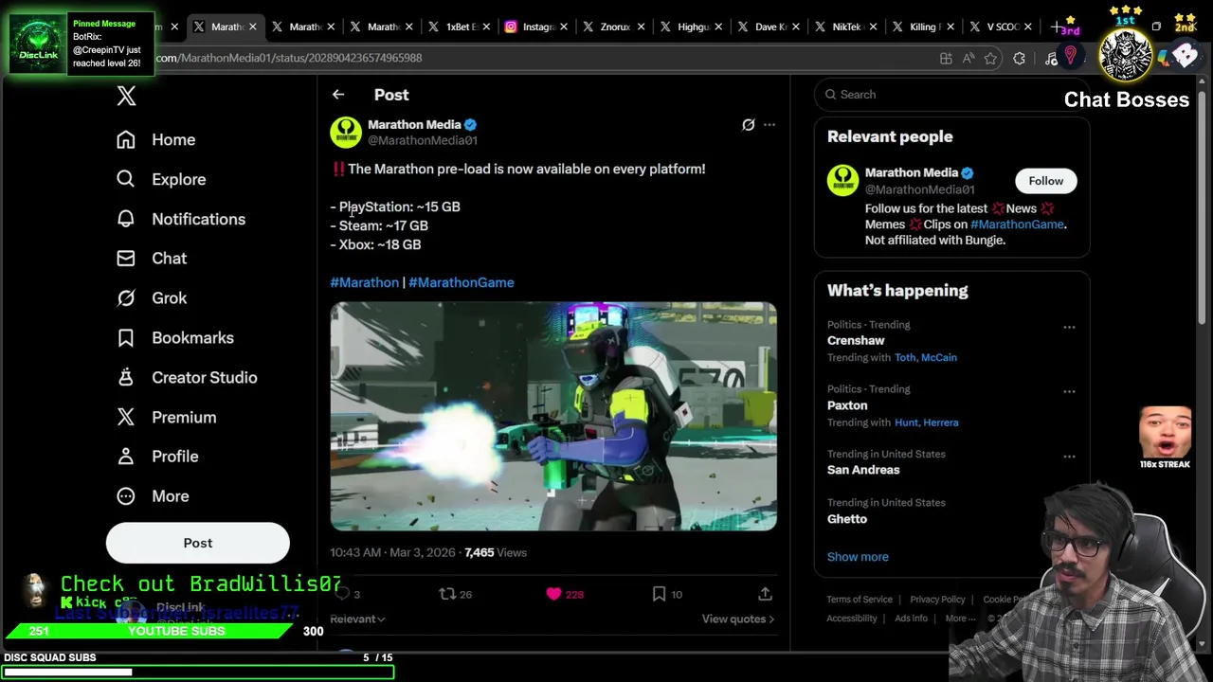Follow Marathon Media

pos(1046,181)
